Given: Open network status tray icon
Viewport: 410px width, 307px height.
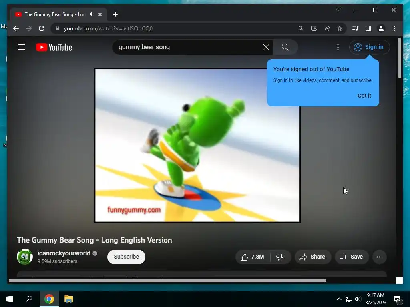Looking at the screenshot, I should [x=349, y=299].
